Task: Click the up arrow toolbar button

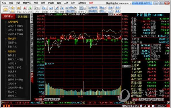Action: pos(12,7)
